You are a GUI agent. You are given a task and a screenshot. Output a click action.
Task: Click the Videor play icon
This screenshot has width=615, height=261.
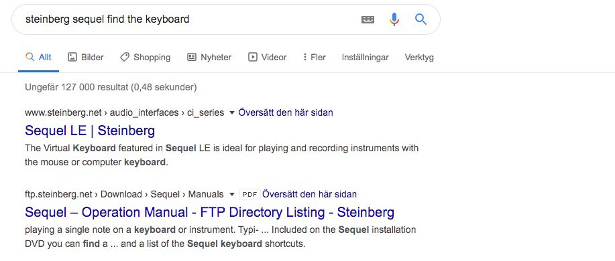(253, 57)
